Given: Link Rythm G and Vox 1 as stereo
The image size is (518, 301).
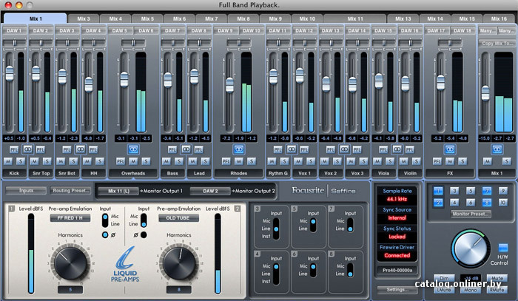Looking at the screenshot, I should [x=292, y=149].
